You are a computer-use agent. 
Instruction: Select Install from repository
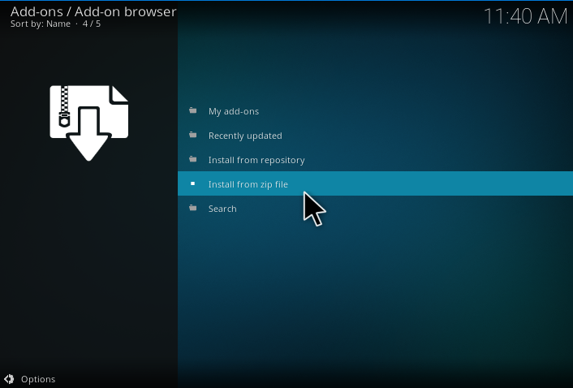375,160
